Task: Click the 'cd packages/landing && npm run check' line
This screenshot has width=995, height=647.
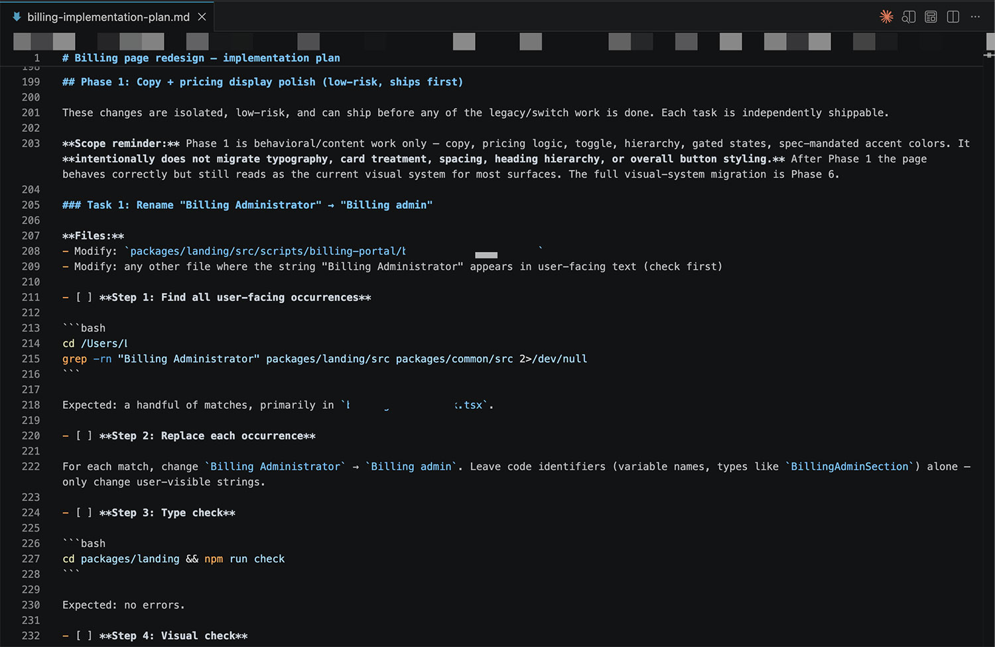Action: tap(173, 559)
